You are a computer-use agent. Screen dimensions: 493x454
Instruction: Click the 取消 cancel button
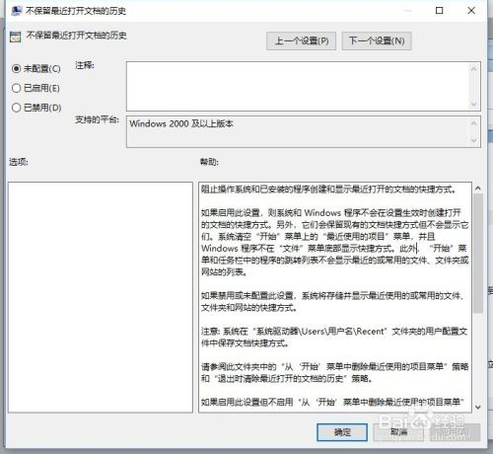click(x=399, y=432)
